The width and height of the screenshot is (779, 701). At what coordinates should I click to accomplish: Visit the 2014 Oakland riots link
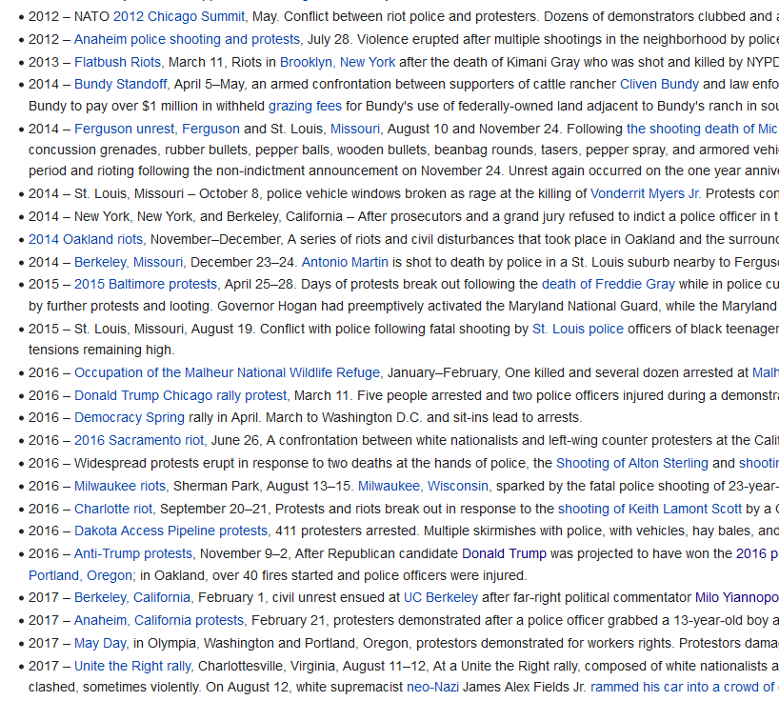86,239
